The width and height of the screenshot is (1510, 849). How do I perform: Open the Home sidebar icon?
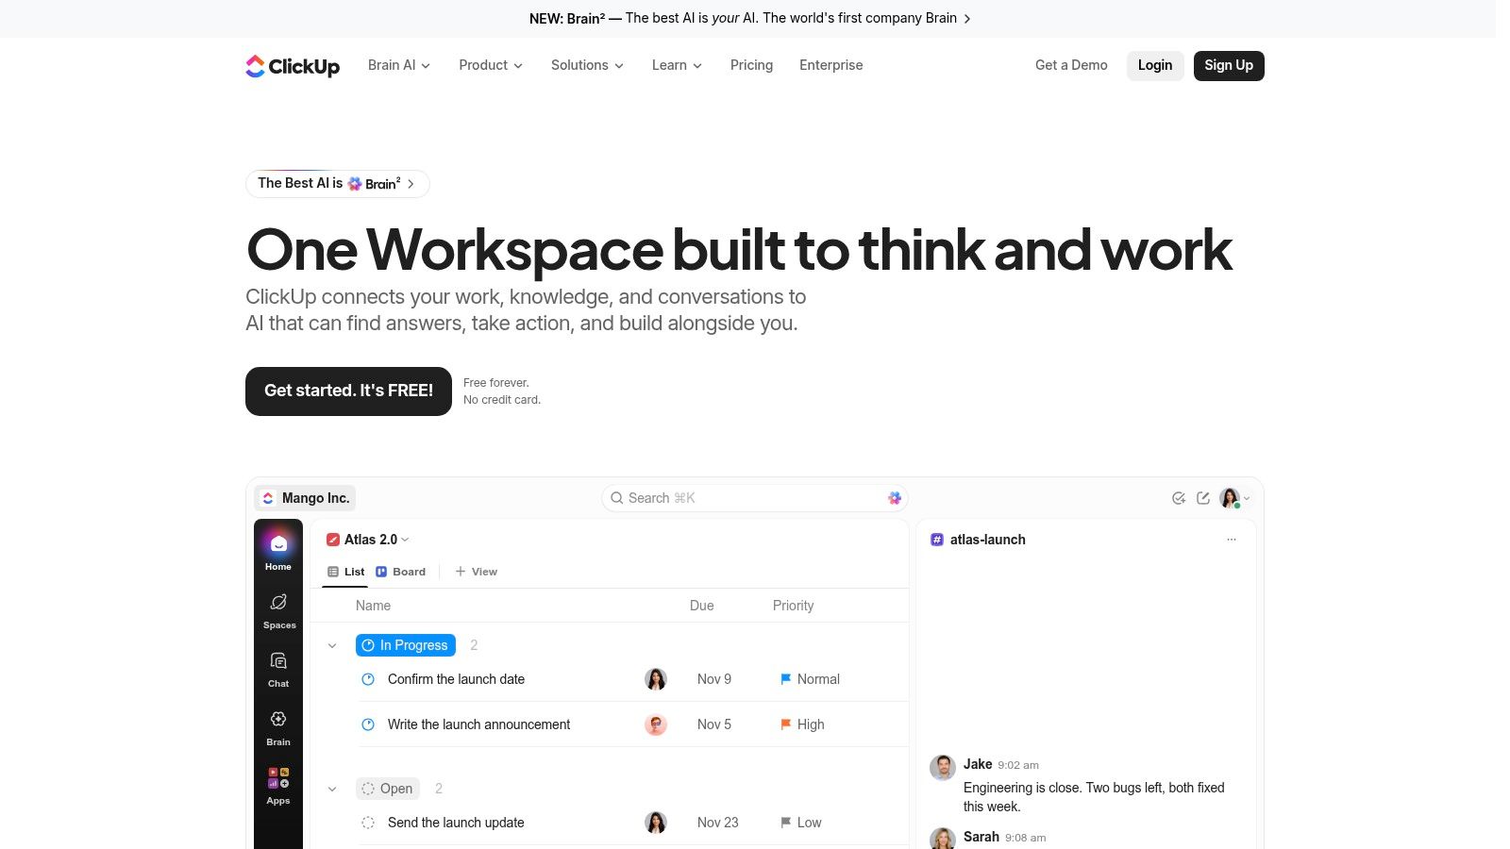(278, 551)
